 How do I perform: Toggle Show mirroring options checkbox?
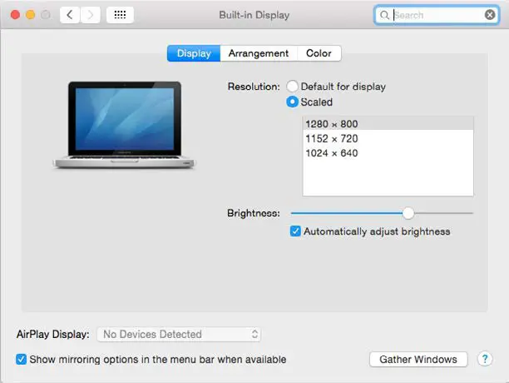[x=21, y=360]
